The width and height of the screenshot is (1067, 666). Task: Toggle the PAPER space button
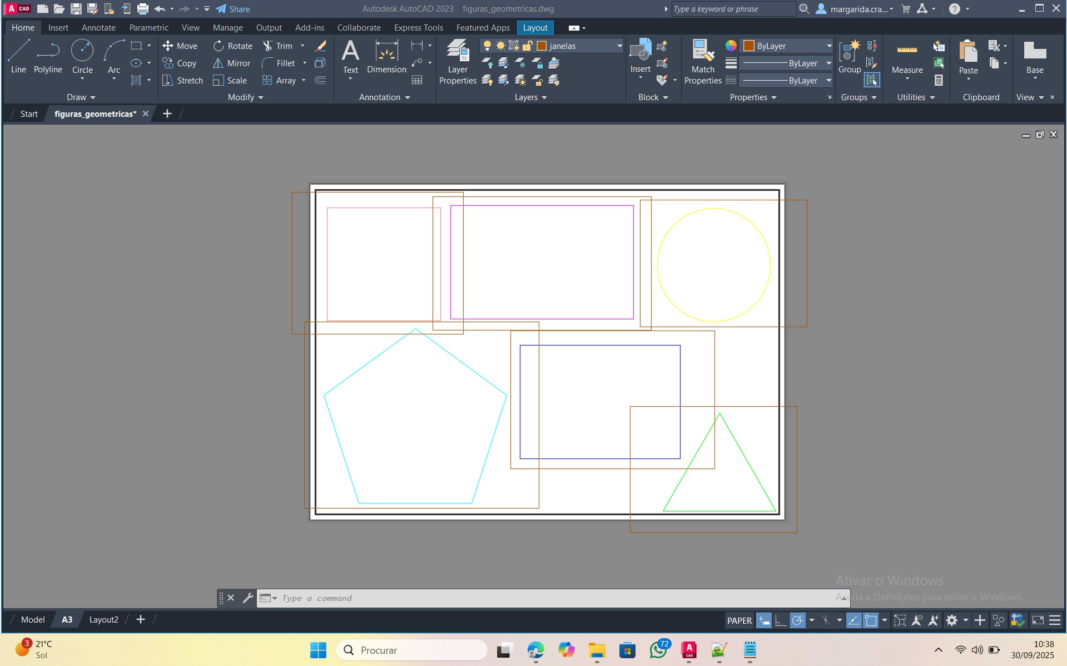(x=739, y=620)
